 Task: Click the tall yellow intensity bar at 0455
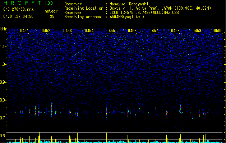(107, 138)
